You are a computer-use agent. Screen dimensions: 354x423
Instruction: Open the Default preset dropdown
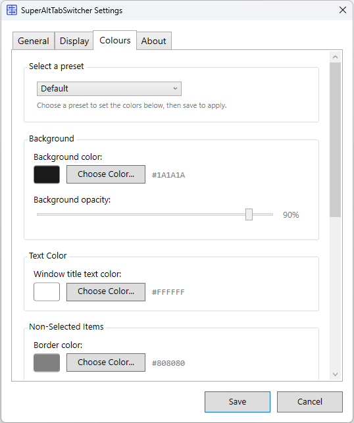pyautogui.click(x=109, y=89)
